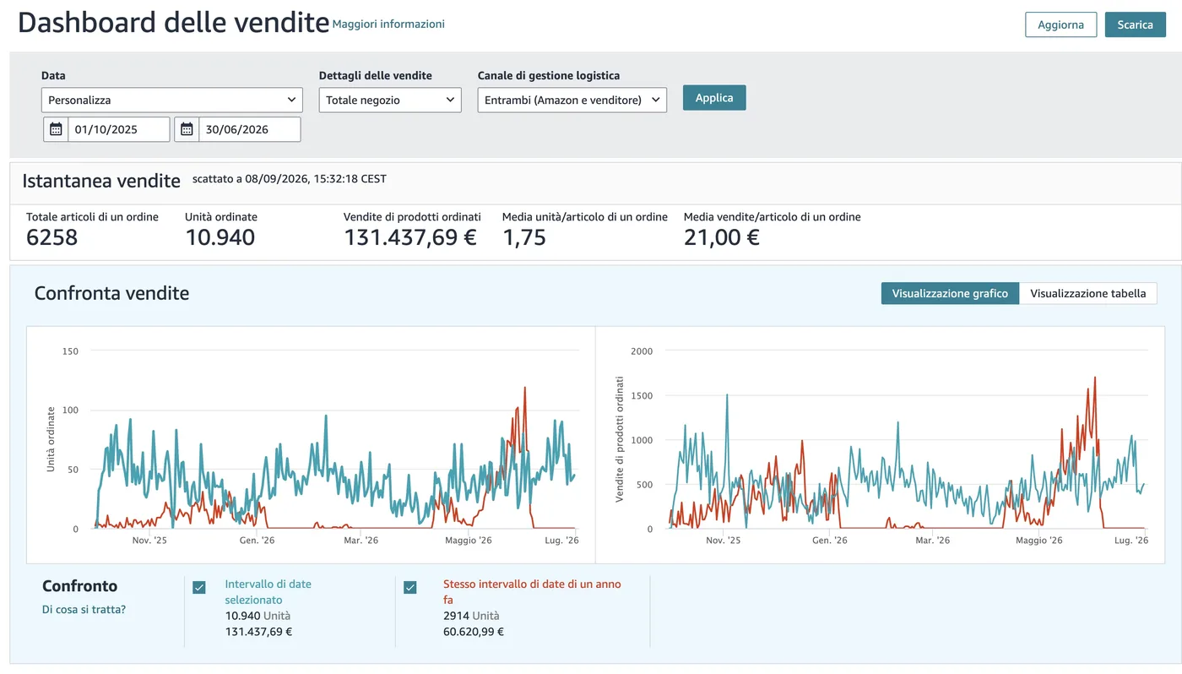1182x674 pixels.
Task: Click the 2914 Unità comparison value
Action: [471, 616]
